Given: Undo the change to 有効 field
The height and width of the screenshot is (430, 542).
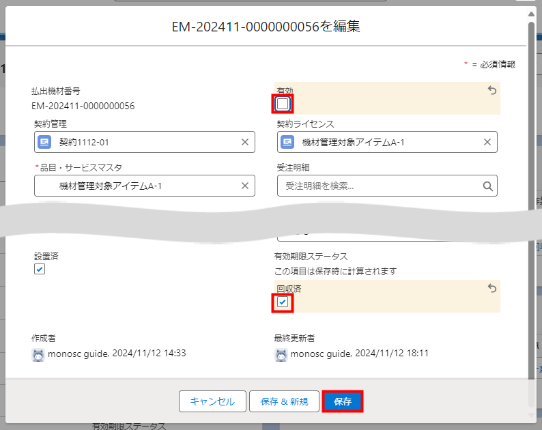Looking at the screenshot, I should click(491, 90).
